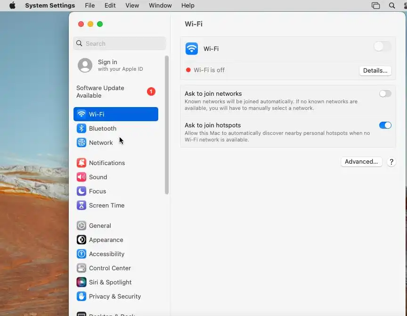Click the settings Search field
Viewport: 407px width, 316px height.
click(119, 43)
